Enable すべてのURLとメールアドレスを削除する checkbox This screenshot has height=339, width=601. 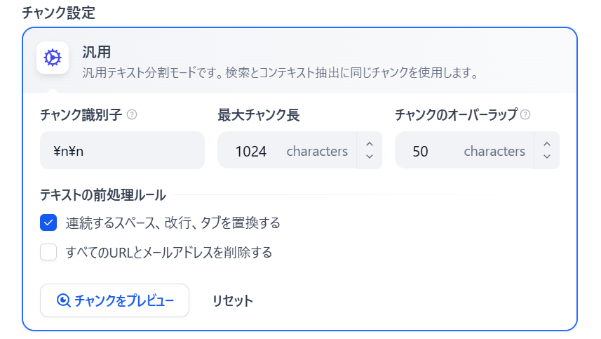pos(48,253)
